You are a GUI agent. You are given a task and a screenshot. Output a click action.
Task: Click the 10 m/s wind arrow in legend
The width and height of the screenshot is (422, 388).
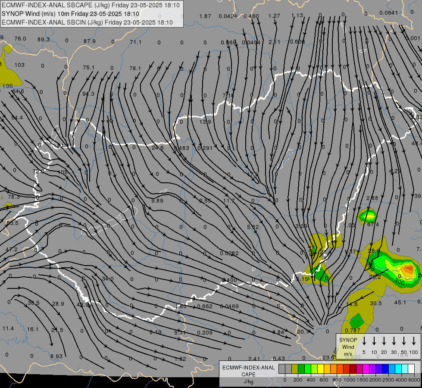coord(374,341)
